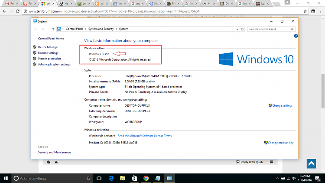Close the active Windows forum tab
Viewport: 325px width, 183px height.
(x=53, y=3)
